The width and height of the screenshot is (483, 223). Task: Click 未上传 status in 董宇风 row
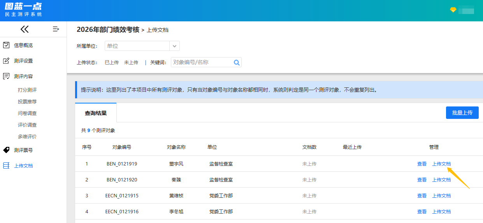309,164
